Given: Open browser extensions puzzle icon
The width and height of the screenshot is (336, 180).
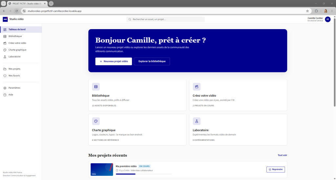Looking at the screenshot, I should point(316,11).
